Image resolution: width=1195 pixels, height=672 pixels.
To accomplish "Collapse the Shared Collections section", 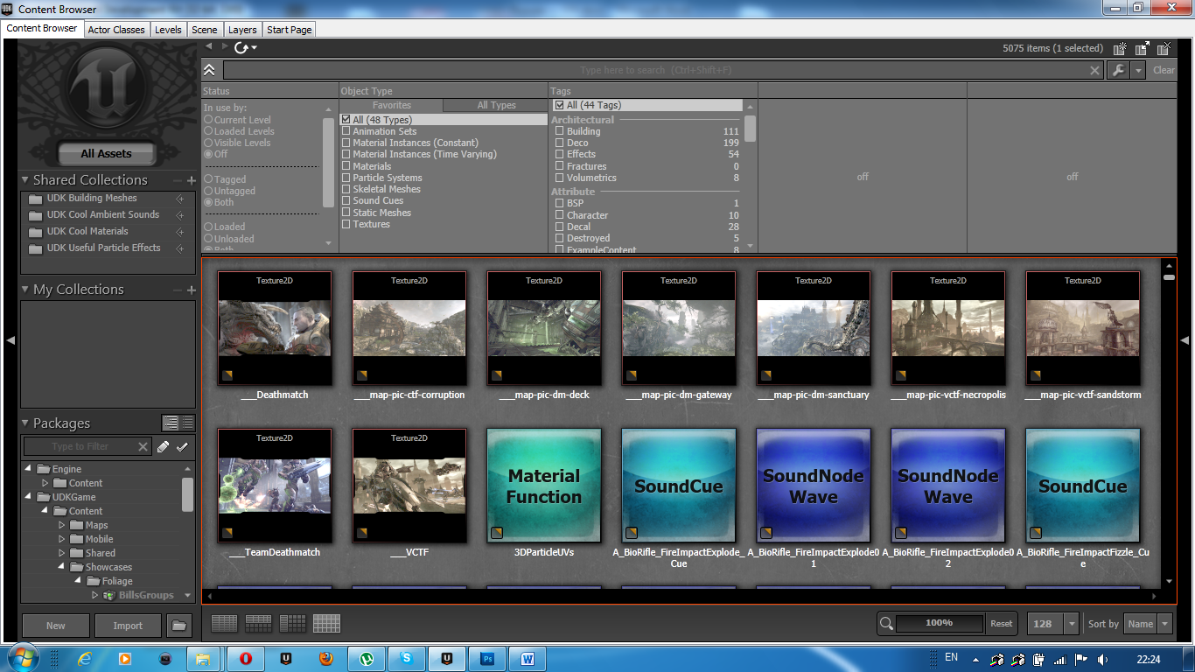I will (24, 180).
